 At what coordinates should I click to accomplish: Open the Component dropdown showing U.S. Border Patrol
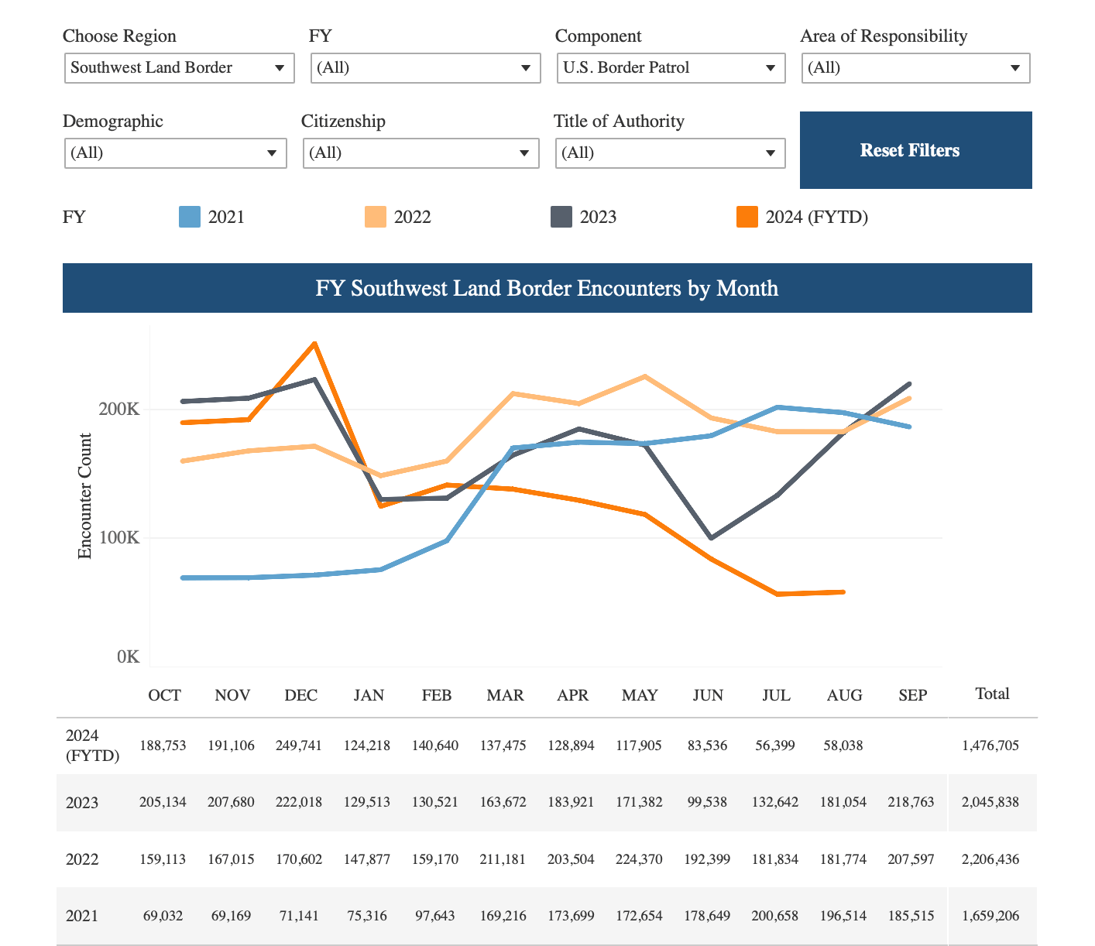coord(671,68)
